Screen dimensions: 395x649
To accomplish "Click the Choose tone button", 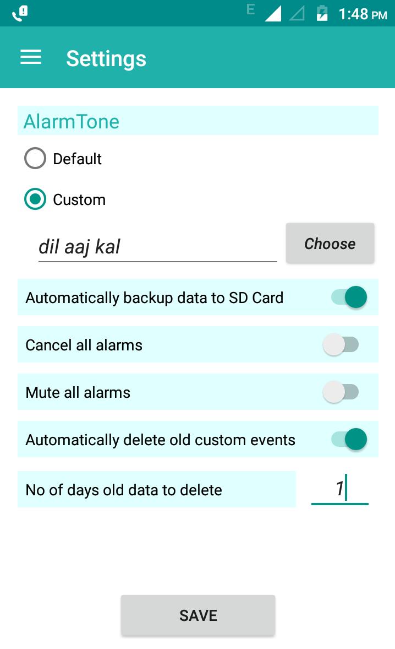I will pyautogui.click(x=330, y=244).
